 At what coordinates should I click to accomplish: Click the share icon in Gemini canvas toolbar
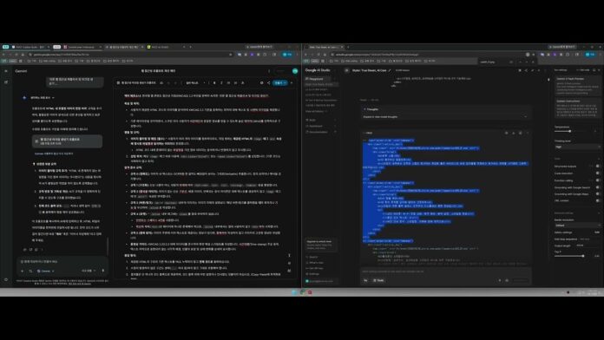coord(268,82)
